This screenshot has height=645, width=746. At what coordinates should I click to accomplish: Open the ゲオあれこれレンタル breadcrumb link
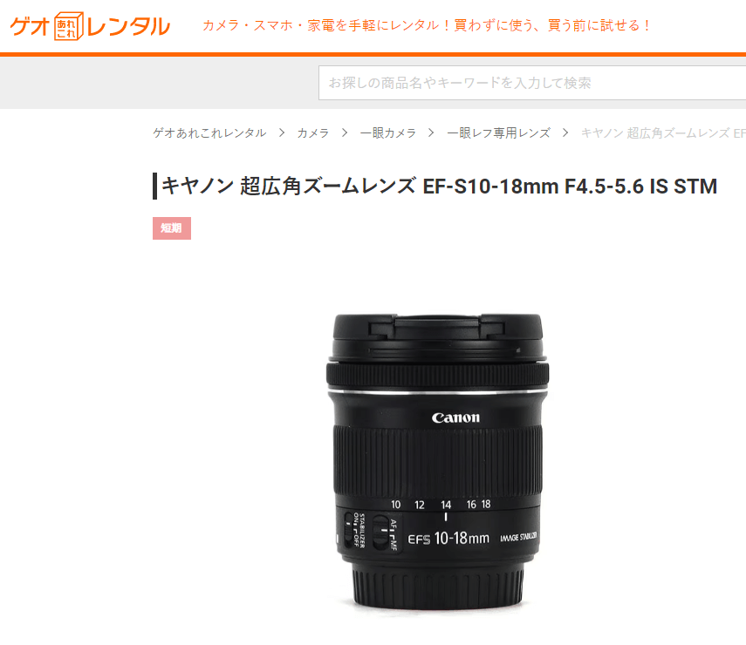coord(209,133)
